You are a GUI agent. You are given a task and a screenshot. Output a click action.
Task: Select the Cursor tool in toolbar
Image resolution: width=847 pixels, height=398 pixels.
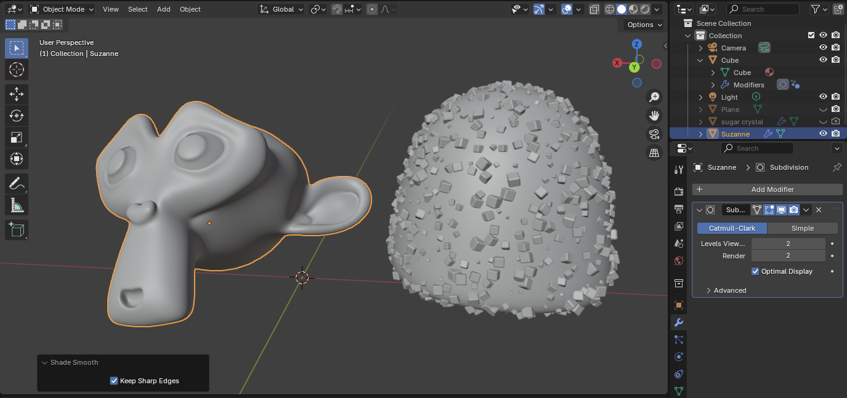pos(17,70)
